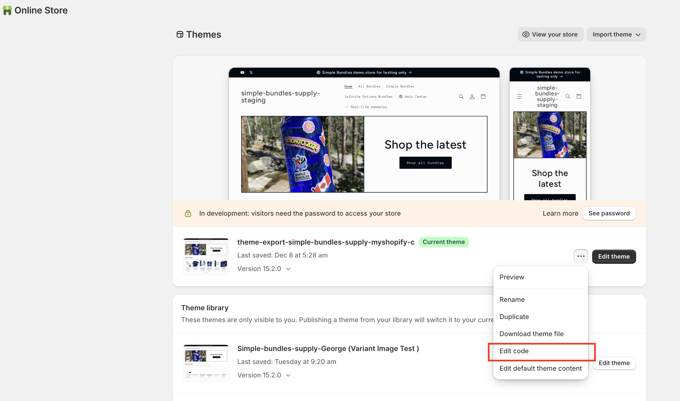Expand Version 15.2.0 for Simple-bundles-supply-George theme
680x401 pixels.
coord(264,375)
